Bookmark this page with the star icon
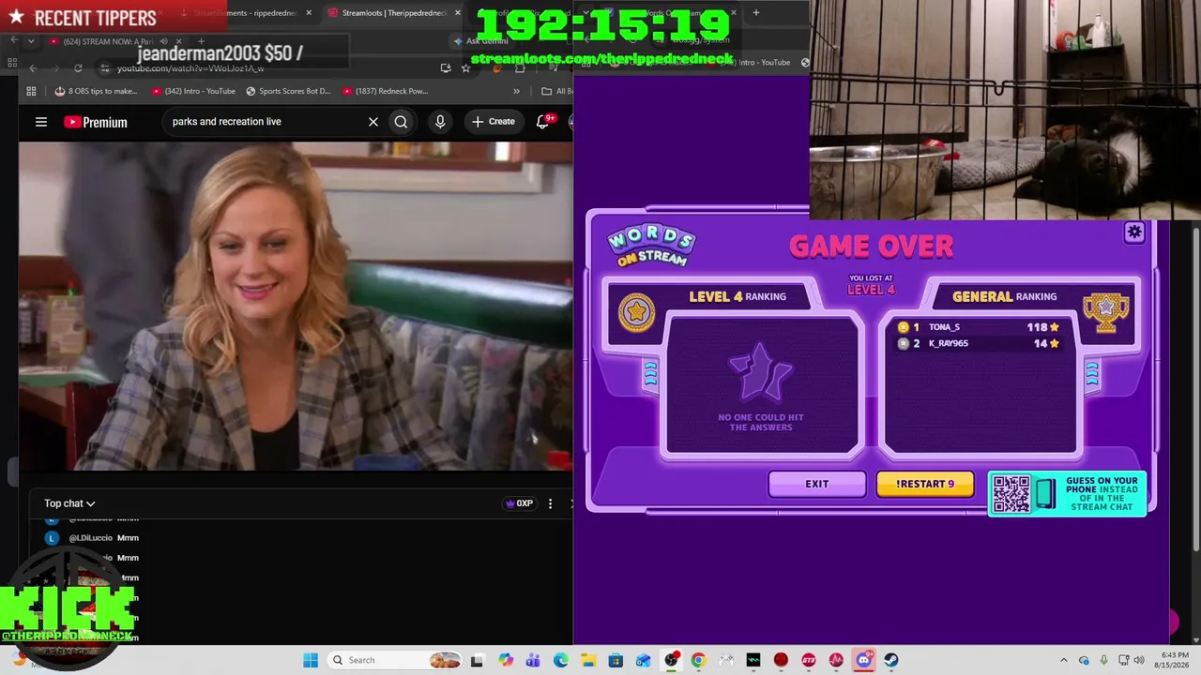Image resolution: width=1201 pixels, height=675 pixels. pos(465,67)
